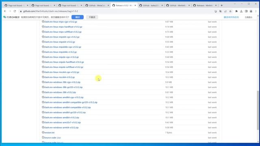Click the translation extension logo in translate bar

tap(4, 17)
